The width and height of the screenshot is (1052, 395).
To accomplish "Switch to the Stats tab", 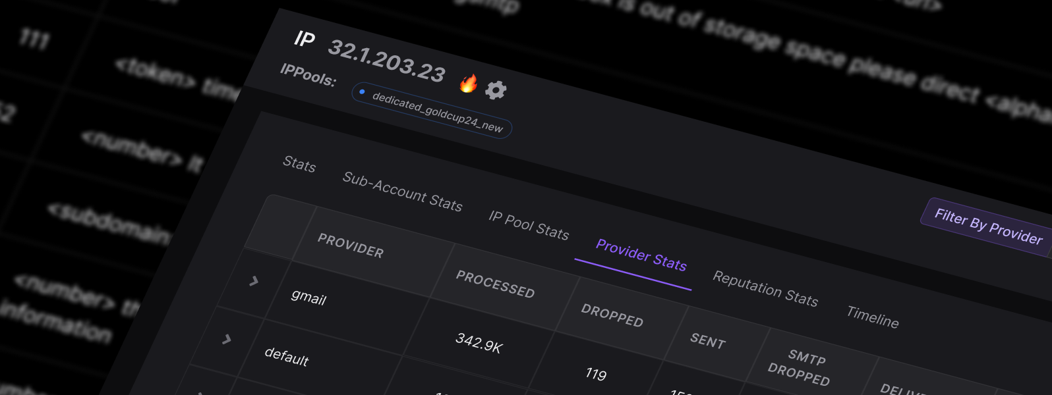I will 299,164.
